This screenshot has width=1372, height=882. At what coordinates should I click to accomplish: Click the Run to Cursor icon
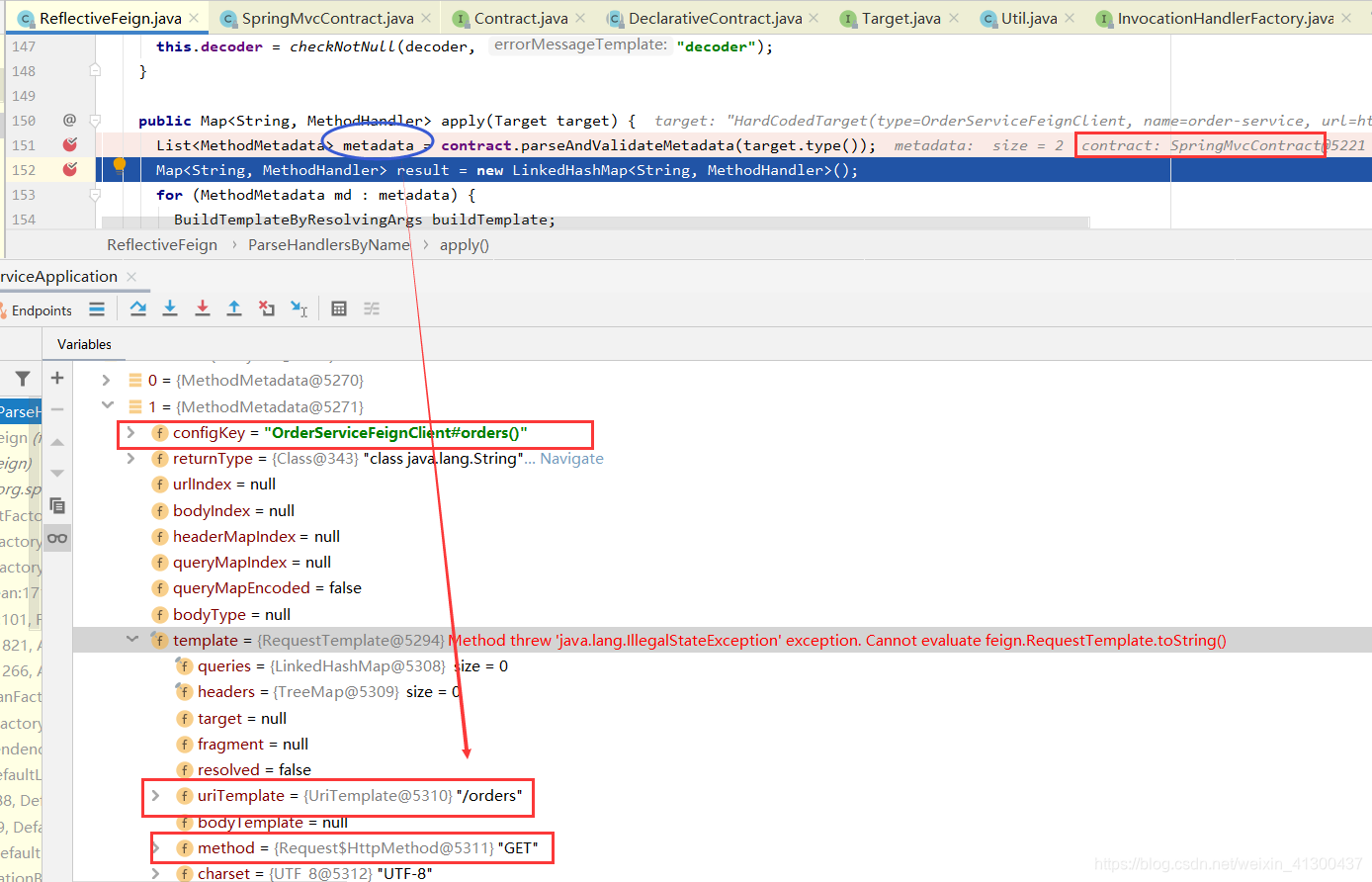coord(300,309)
